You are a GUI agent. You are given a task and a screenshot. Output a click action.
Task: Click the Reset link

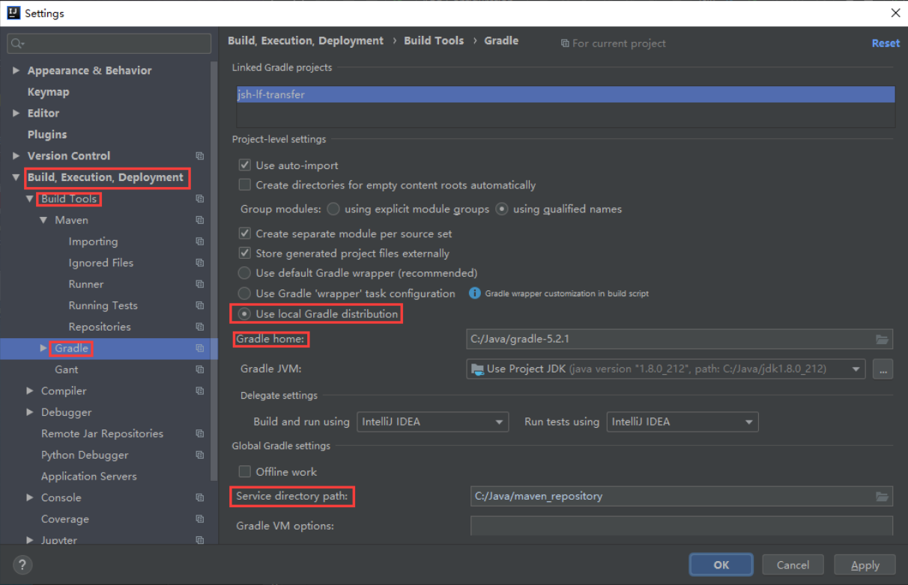point(886,43)
